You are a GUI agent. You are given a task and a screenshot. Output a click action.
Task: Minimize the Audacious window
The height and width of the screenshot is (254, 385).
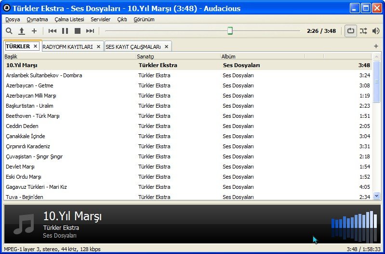(354, 8)
